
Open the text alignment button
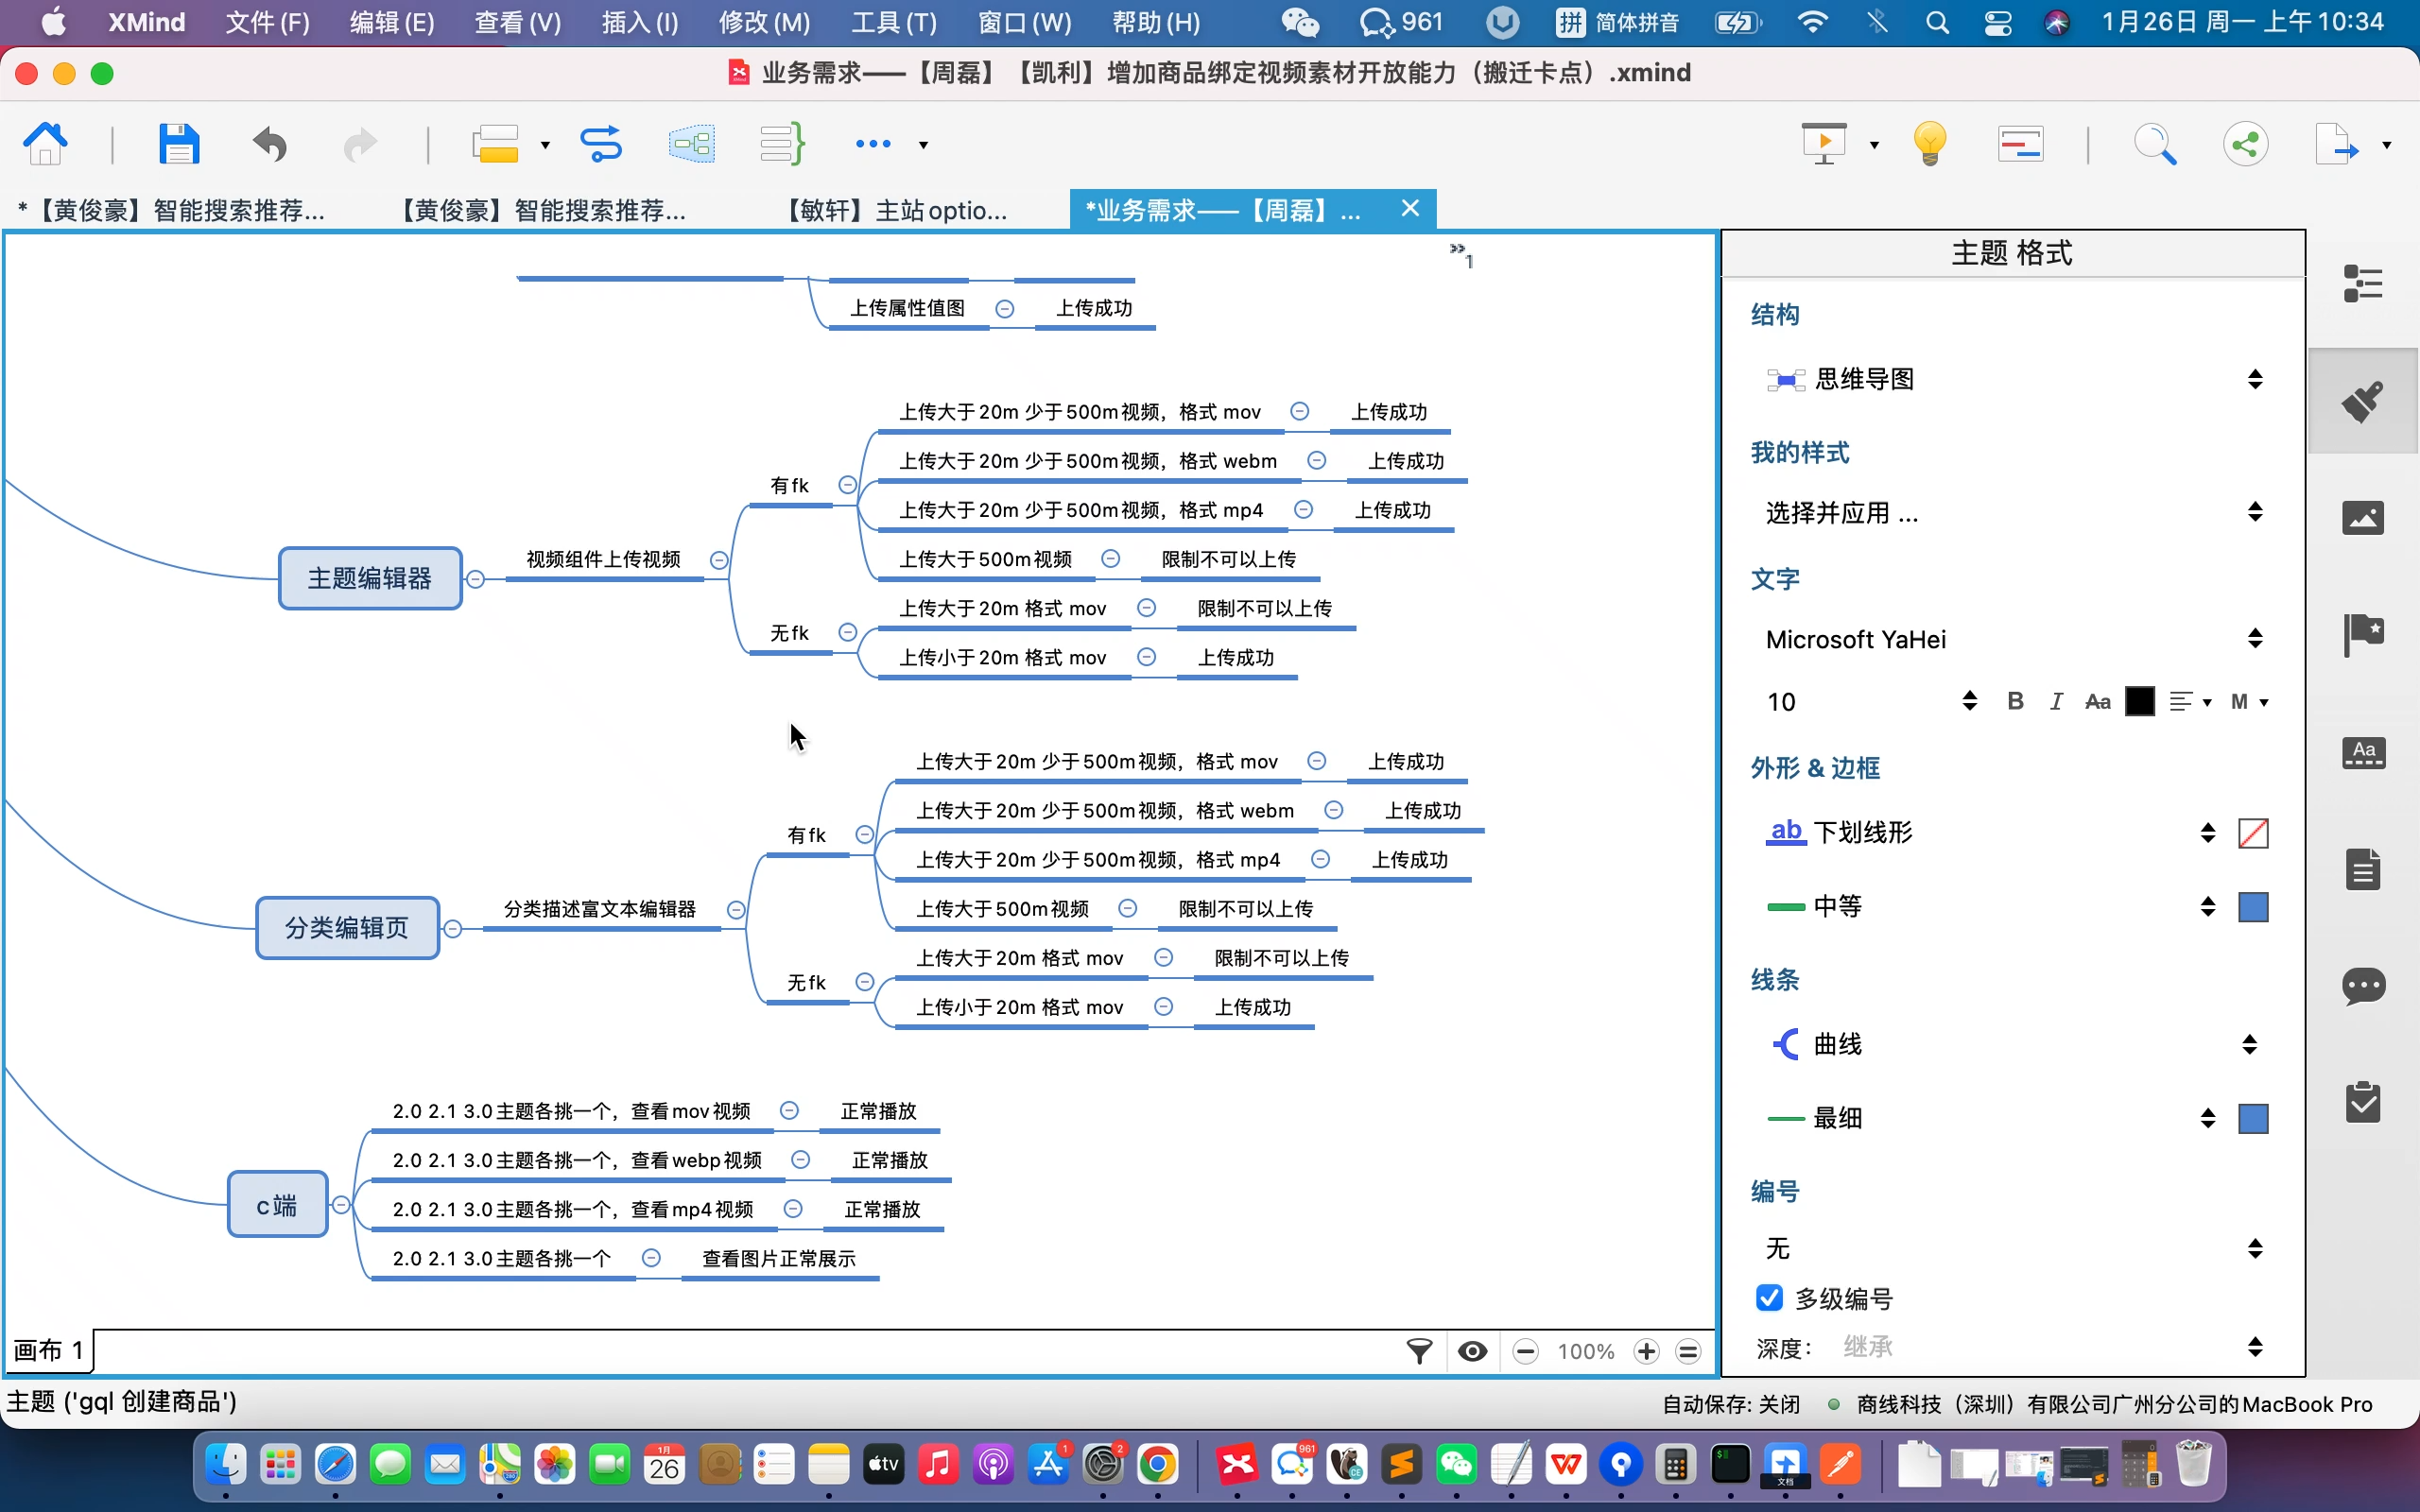(2189, 701)
